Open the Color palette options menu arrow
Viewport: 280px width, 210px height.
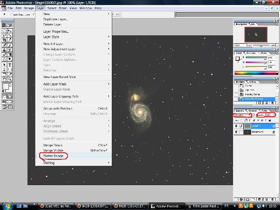pos(277,53)
